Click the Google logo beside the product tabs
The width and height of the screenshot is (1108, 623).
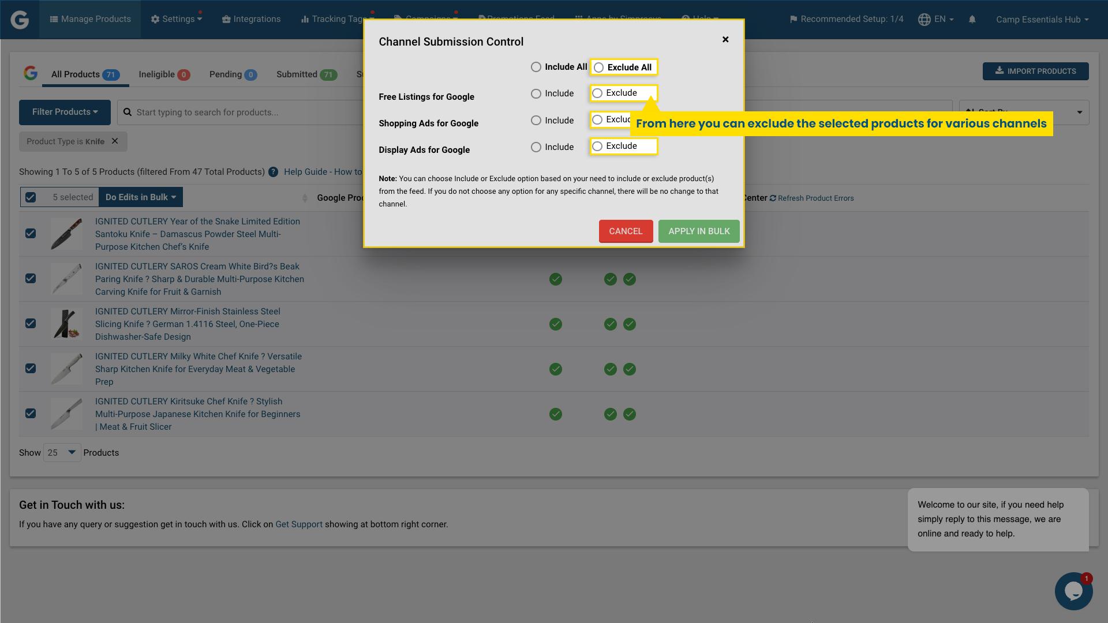pos(31,74)
